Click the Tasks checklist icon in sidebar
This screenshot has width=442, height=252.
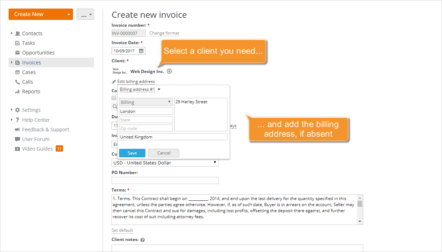(17, 43)
